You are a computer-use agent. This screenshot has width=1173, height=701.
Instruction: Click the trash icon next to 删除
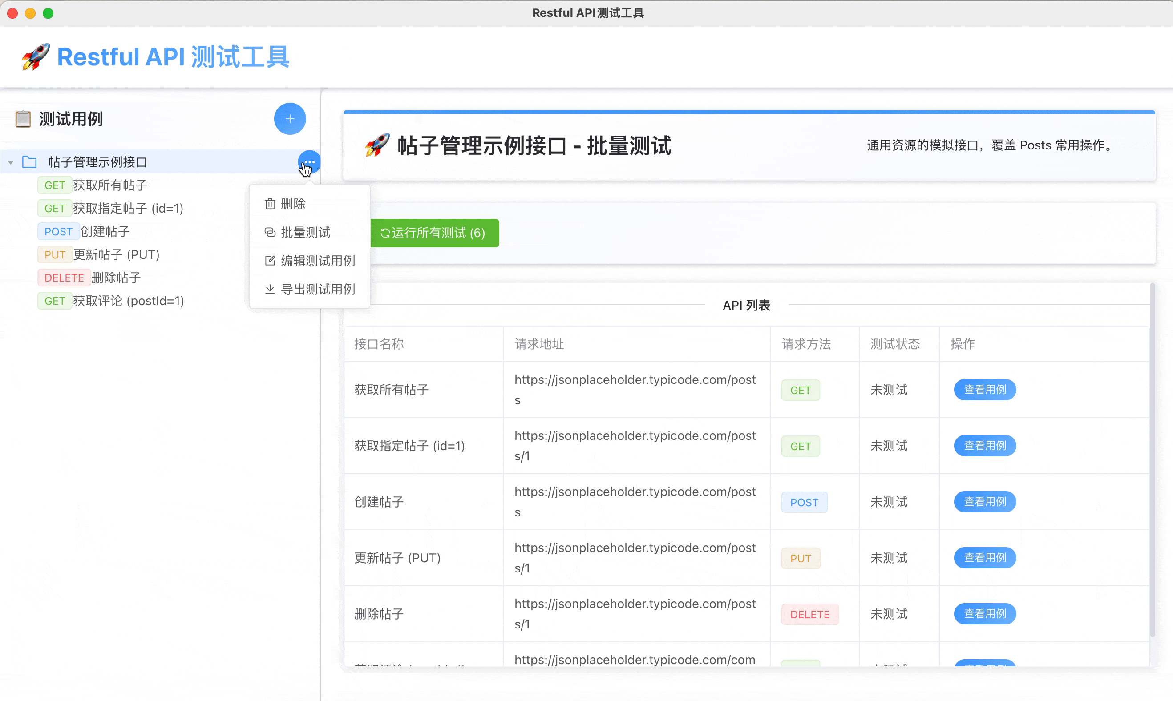click(269, 204)
